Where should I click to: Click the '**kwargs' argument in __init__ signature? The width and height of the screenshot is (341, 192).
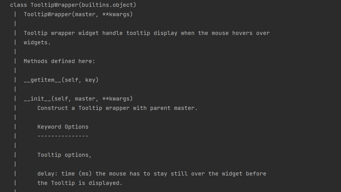[x=116, y=99]
